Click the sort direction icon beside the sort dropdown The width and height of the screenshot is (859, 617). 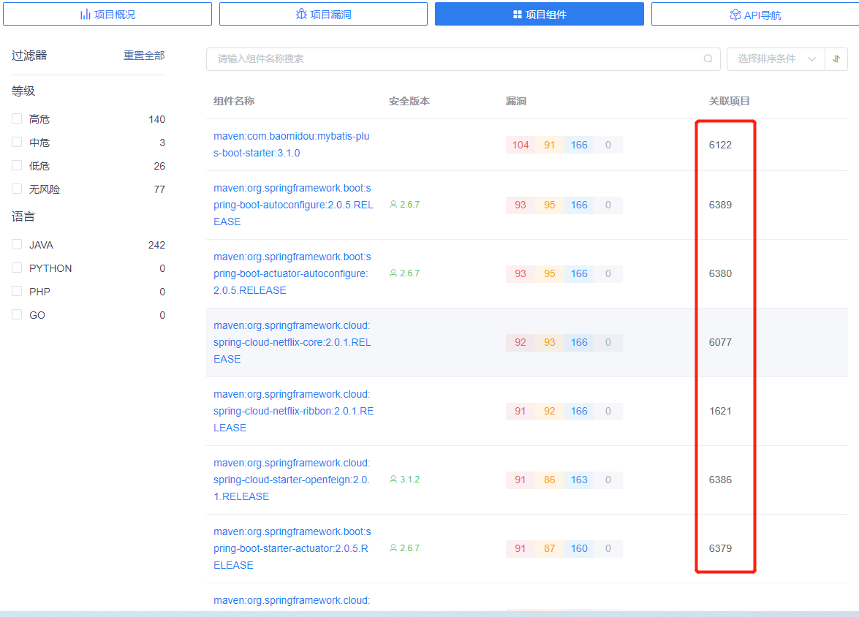[836, 58]
